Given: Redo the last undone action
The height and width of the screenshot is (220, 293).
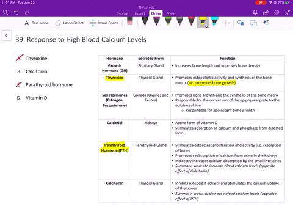Looking at the screenshot, I should (27, 13).
